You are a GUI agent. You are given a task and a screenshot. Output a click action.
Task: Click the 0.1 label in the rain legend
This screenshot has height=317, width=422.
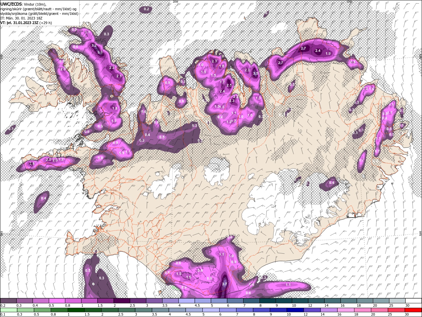(x=3, y=315)
